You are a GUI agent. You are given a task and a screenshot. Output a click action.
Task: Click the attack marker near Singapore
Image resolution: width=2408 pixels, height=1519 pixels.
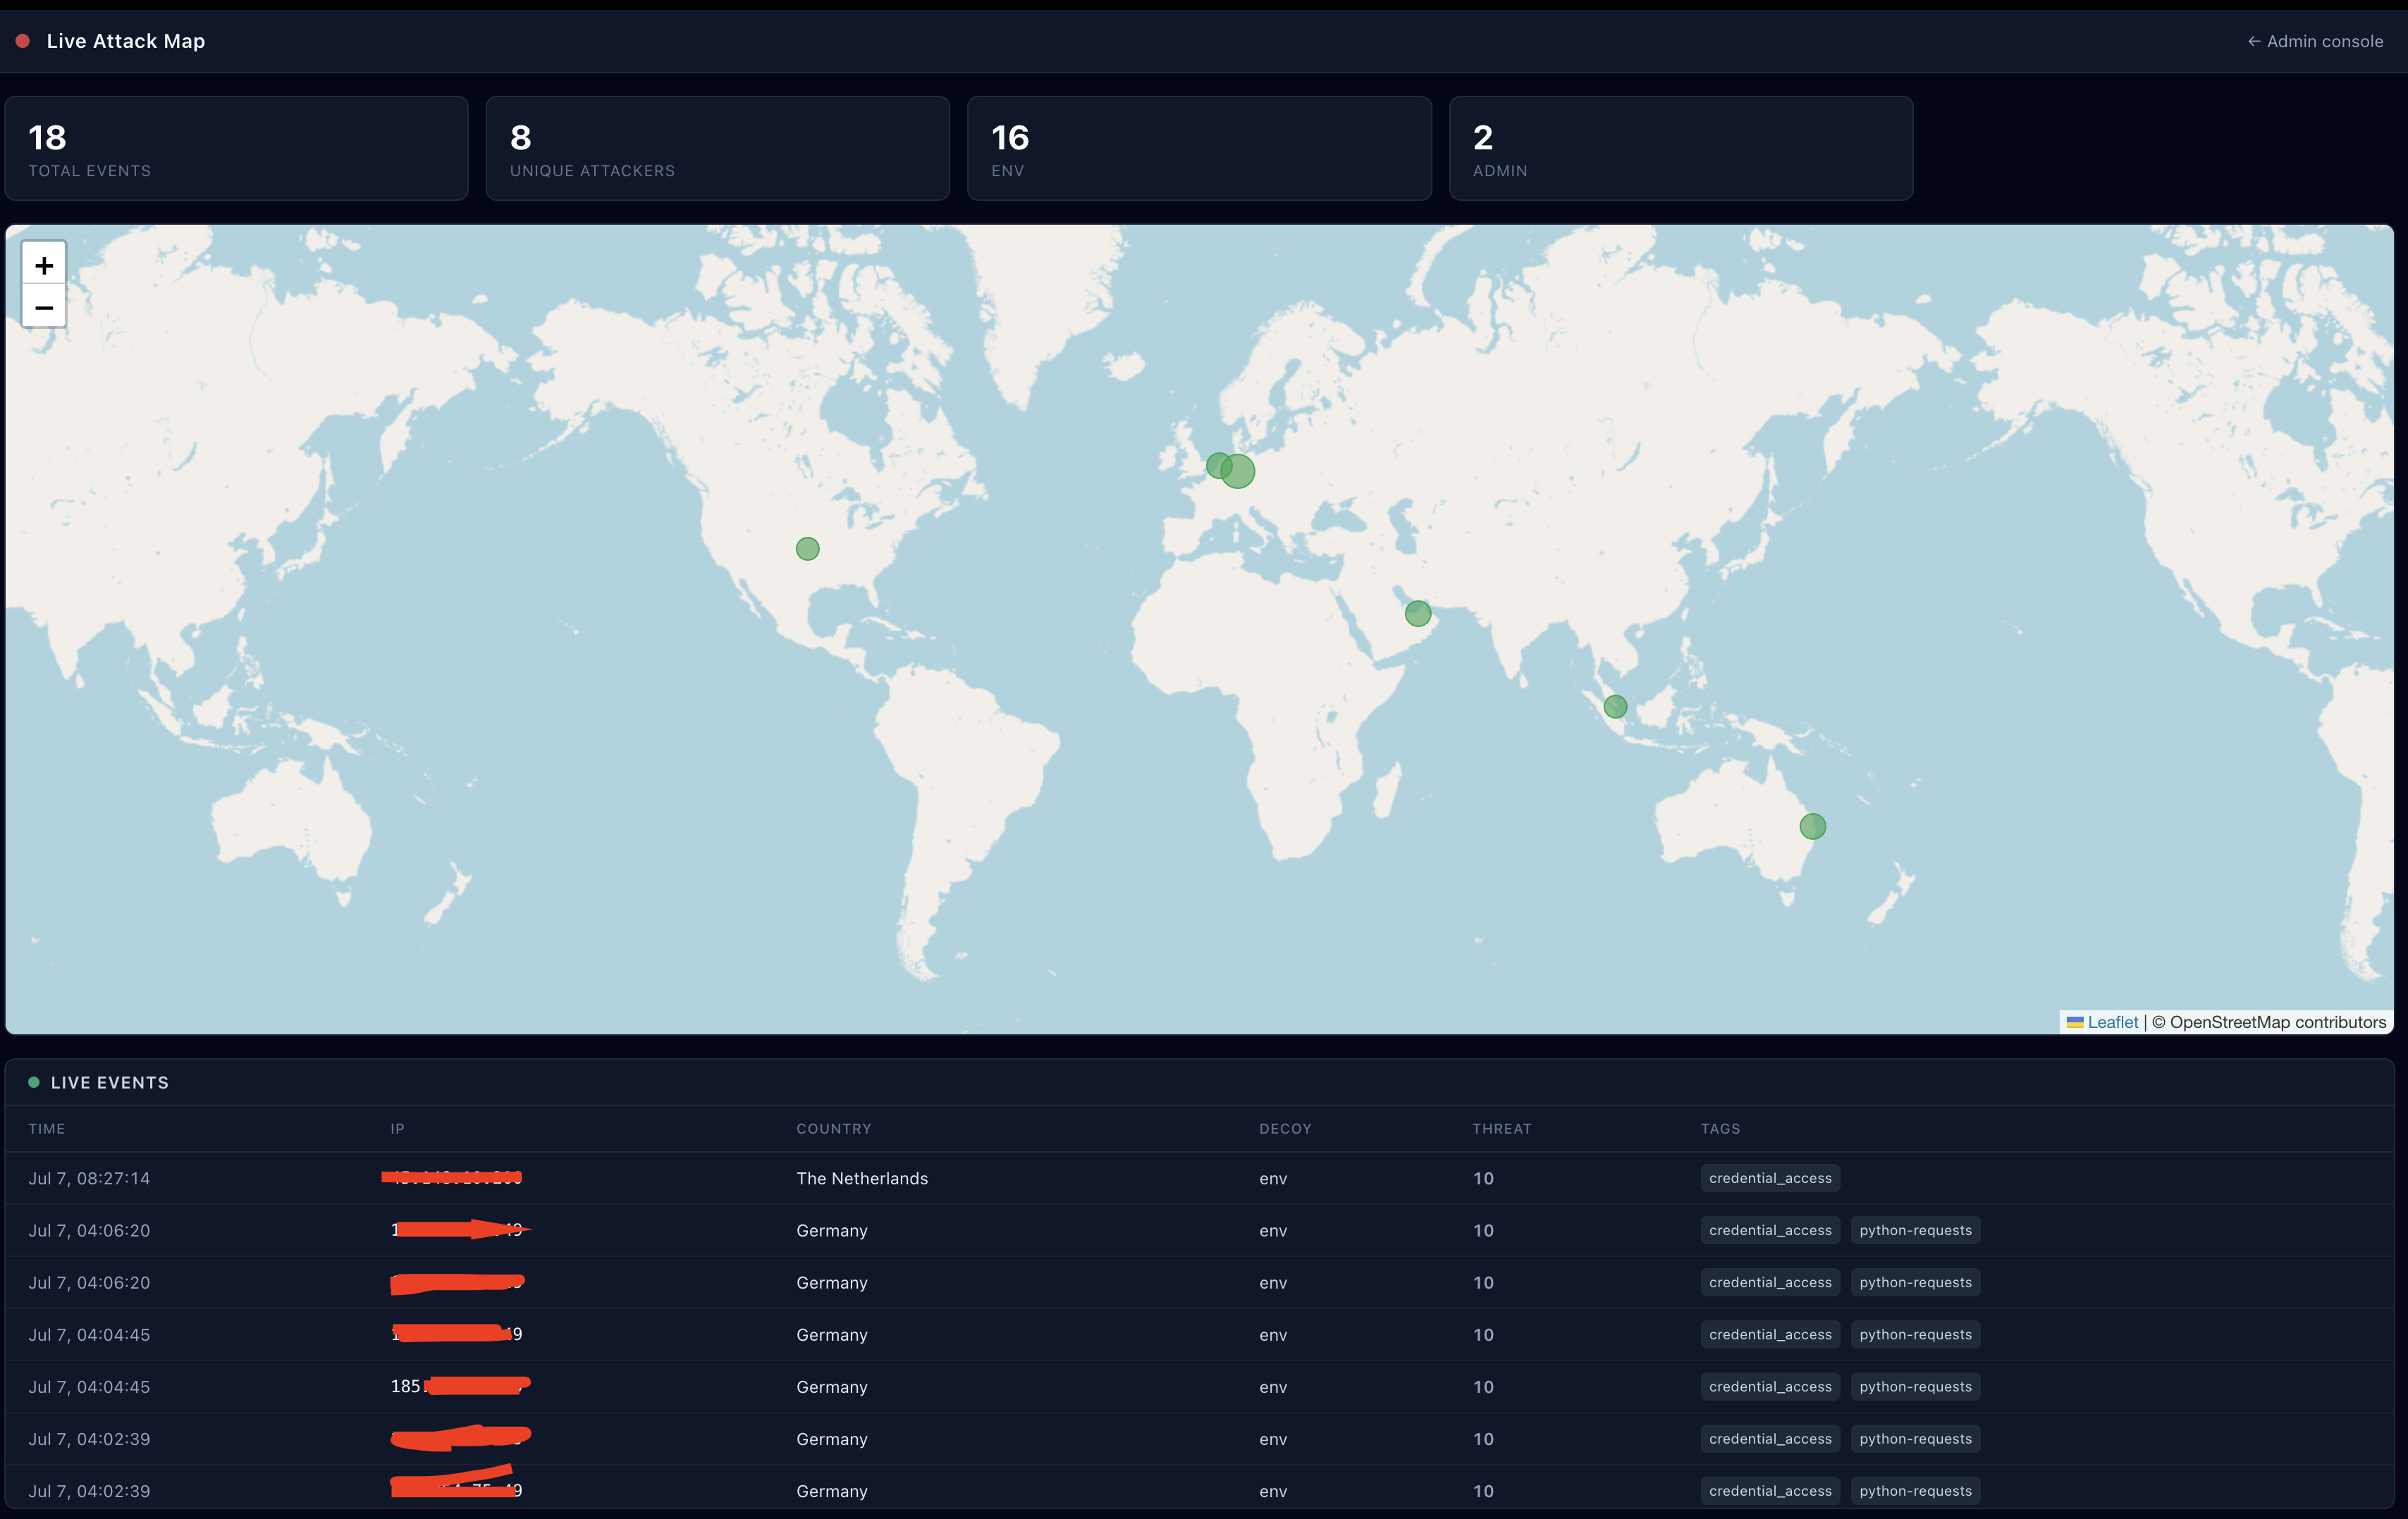pos(1615,707)
